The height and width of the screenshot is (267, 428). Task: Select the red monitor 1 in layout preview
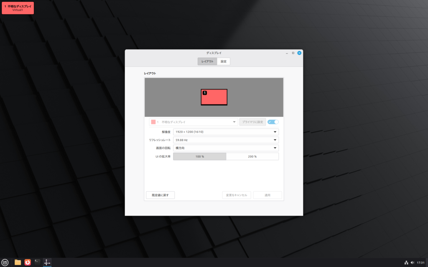(x=214, y=97)
